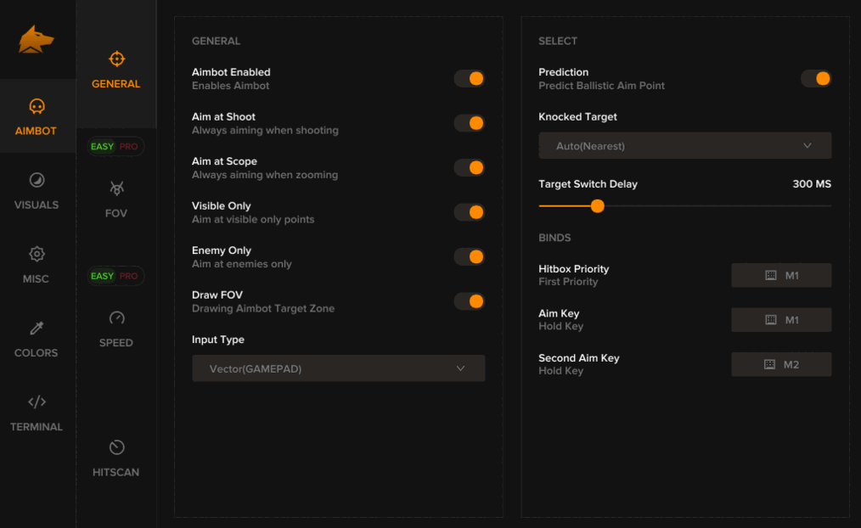Open the Visuals section icon

pyautogui.click(x=37, y=180)
